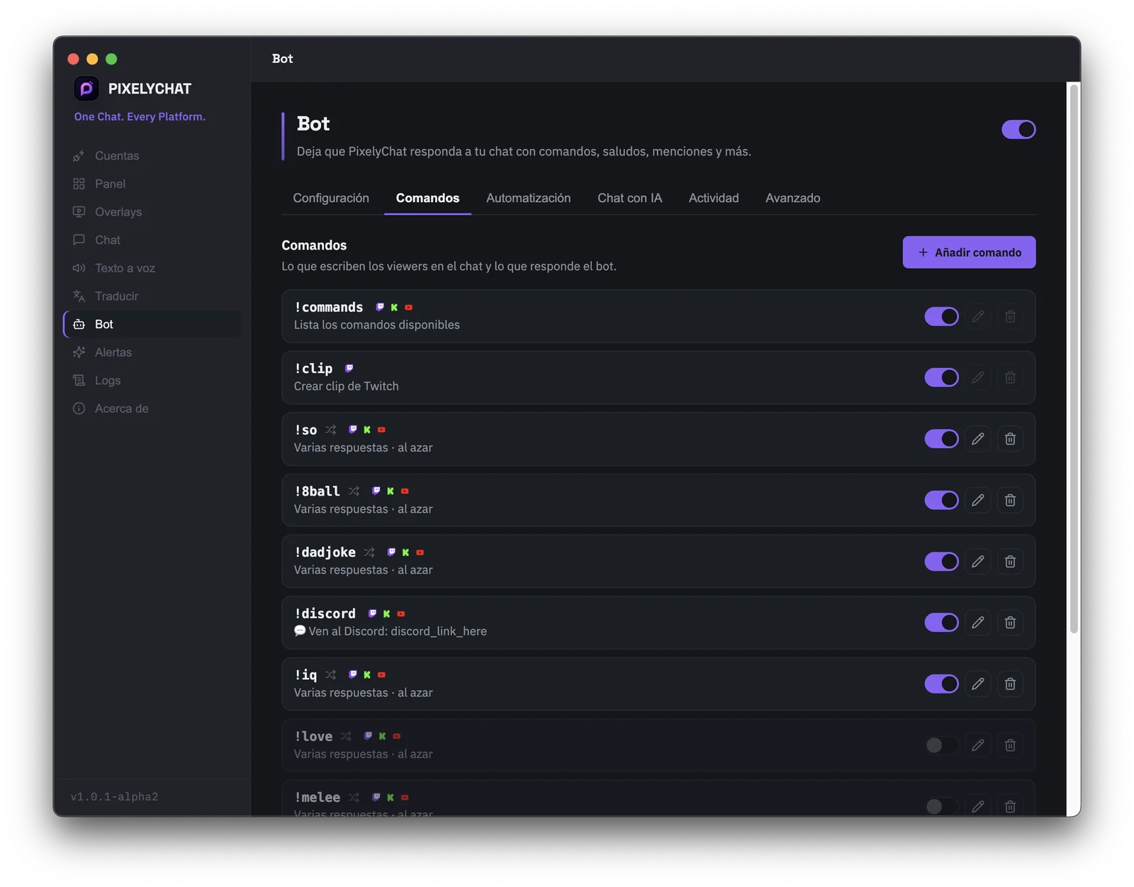Screen dimensions: 1134x887
Task: Edit the !so command
Action: 977,439
